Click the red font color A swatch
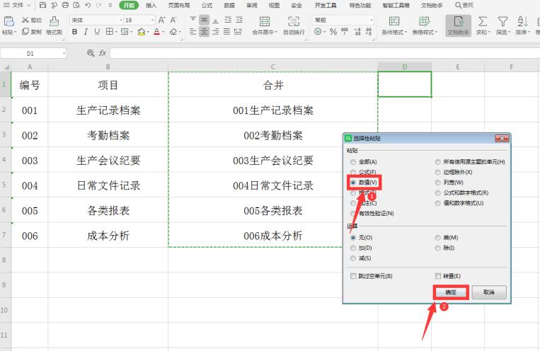The image size is (540, 351). (157, 32)
